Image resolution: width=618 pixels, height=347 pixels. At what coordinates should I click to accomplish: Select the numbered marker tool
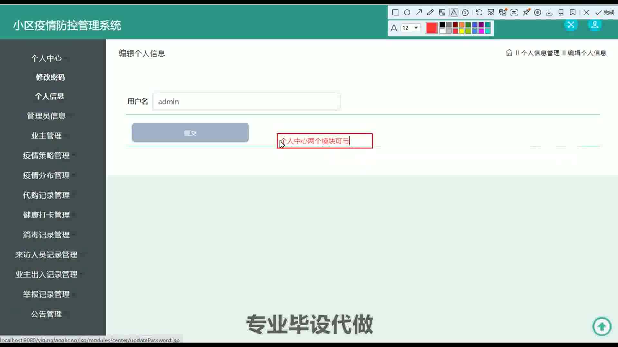click(465, 13)
